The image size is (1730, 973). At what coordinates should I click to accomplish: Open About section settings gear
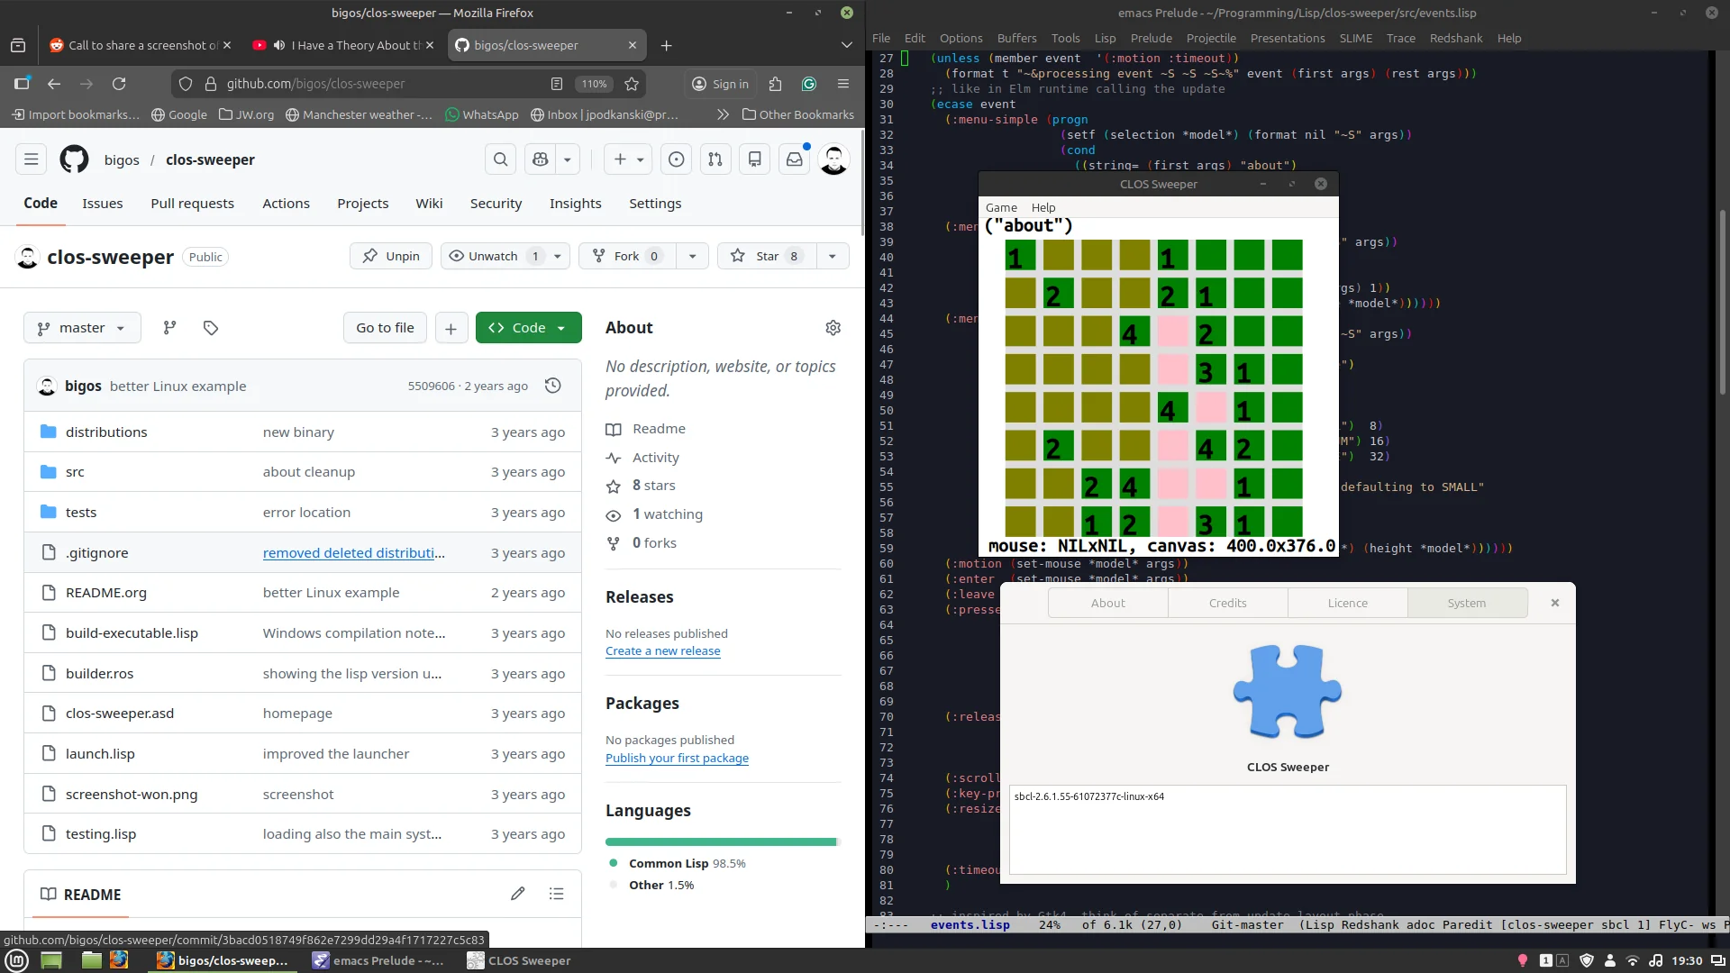[x=833, y=328]
